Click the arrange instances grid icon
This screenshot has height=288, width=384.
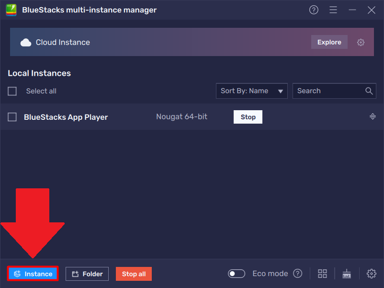[322, 274]
